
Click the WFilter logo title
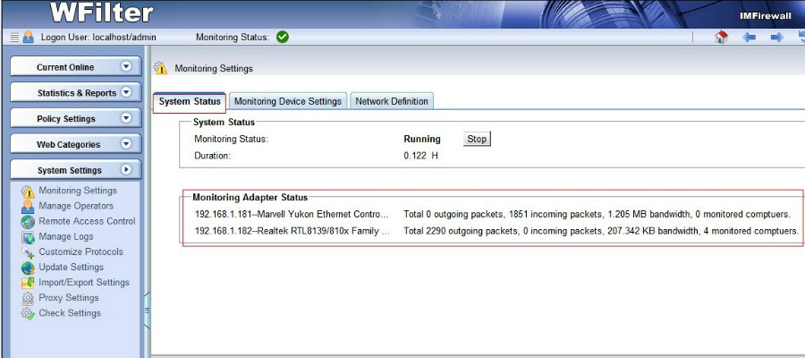pos(102,13)
